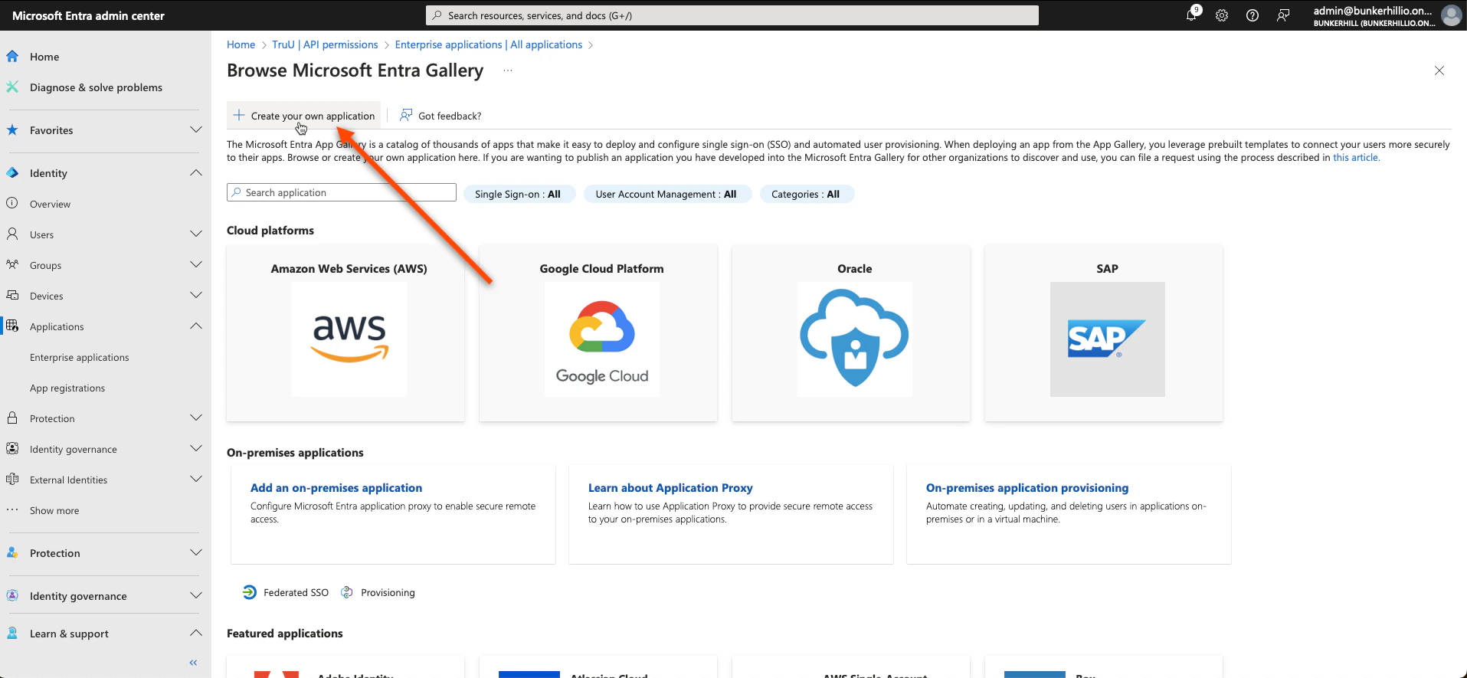
Task: Click the Microsoft Entra admin center title
Action: click(x=88, y=15)
